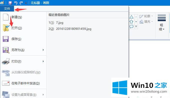170x98 pixels.
Task: Move up one row in the shapes gallery
Action: (x=136, y=17)
